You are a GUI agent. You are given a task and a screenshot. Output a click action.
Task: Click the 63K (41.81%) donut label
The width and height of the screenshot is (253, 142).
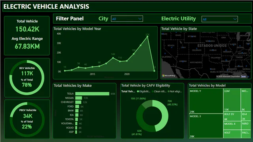pyautogui.click(x=137, y=133)
